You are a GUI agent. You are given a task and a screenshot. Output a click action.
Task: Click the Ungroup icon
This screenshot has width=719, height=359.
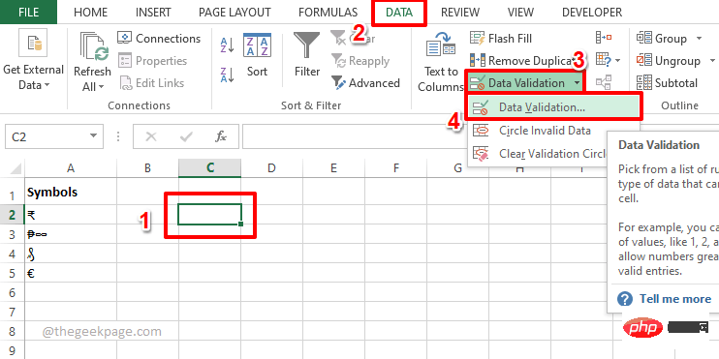[643, 60]
